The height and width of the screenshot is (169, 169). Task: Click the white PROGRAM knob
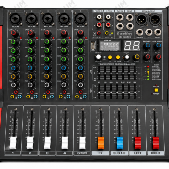pos(98,57)
